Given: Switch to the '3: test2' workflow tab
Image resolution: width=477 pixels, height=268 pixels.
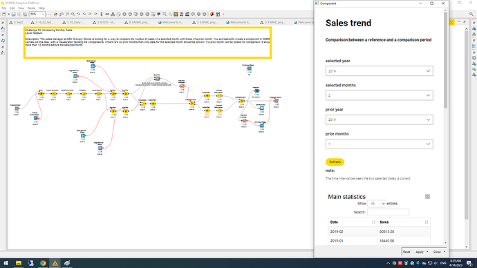Looking at the screenshot, I should [x=17, y=22].
